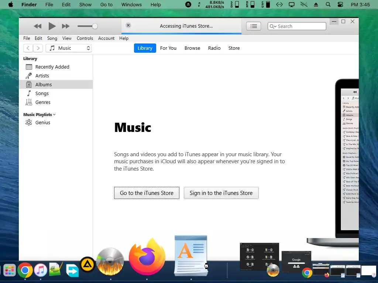
Task: Open the View menu
Action: [x=67, y=38]
